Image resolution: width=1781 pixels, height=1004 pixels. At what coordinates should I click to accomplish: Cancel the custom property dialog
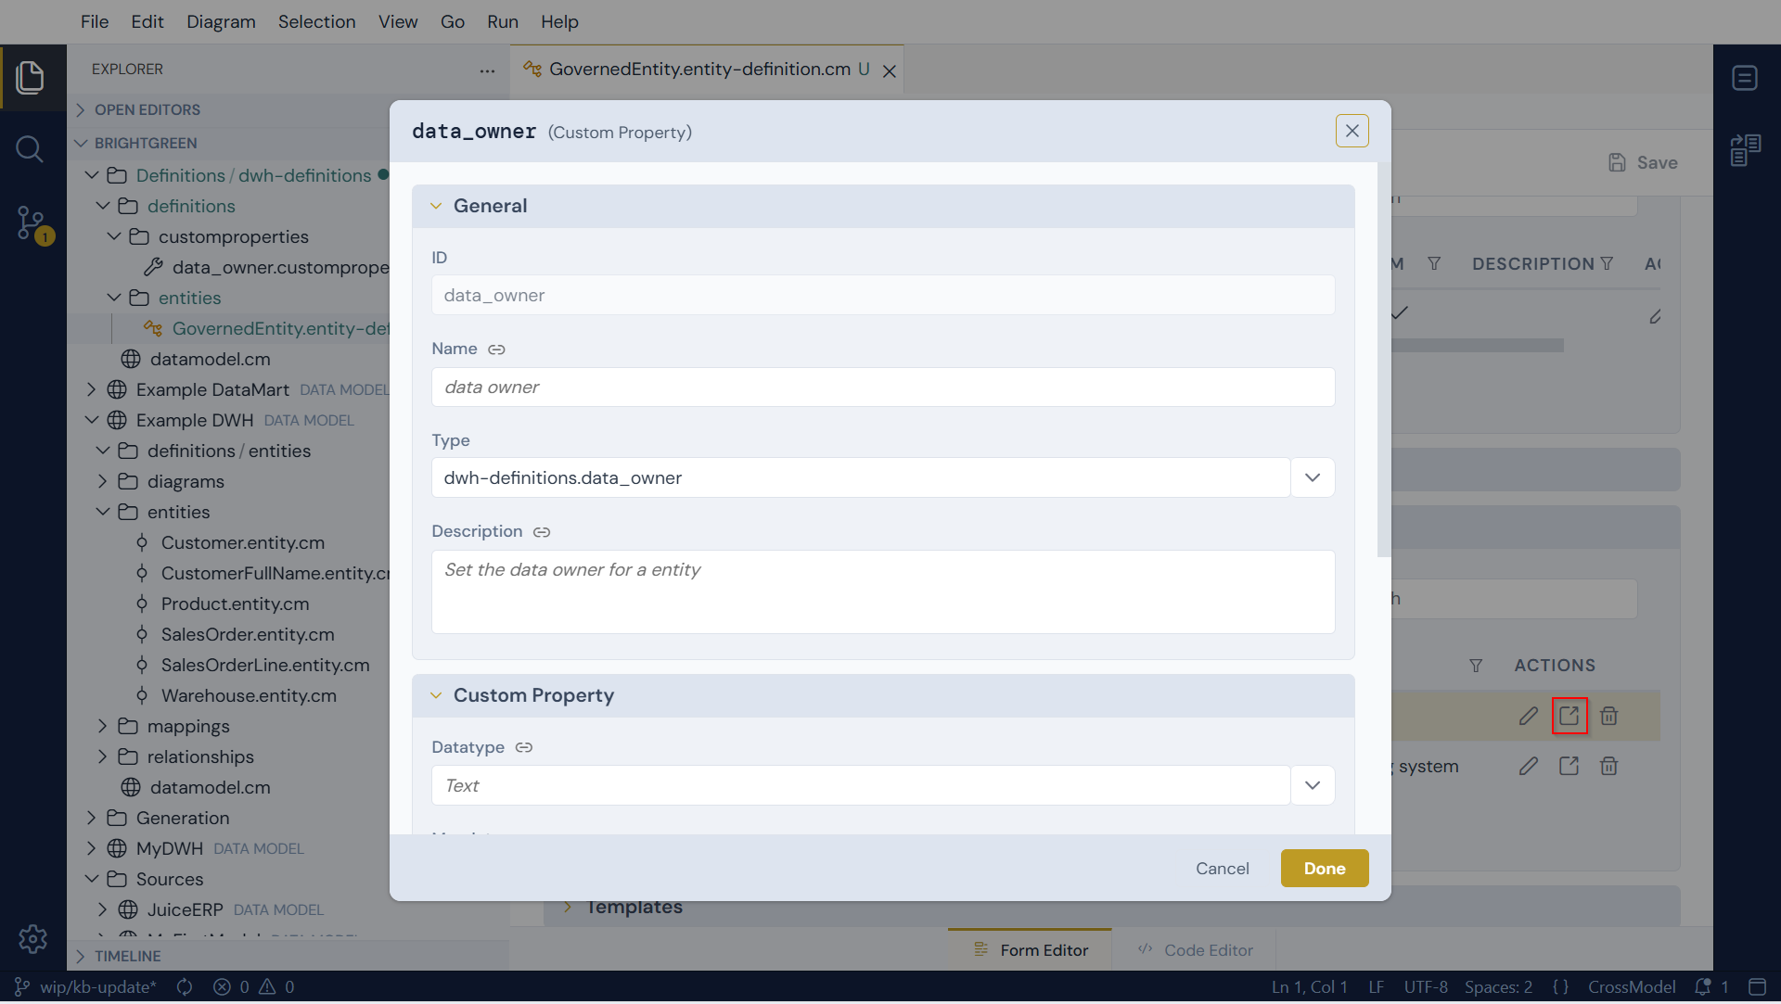coord(1223,869)
